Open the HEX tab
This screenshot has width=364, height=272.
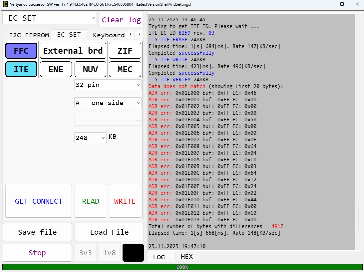pyautogui.click(x=186, y=257)
